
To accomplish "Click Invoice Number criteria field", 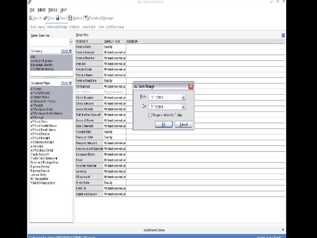I will 206,58.
